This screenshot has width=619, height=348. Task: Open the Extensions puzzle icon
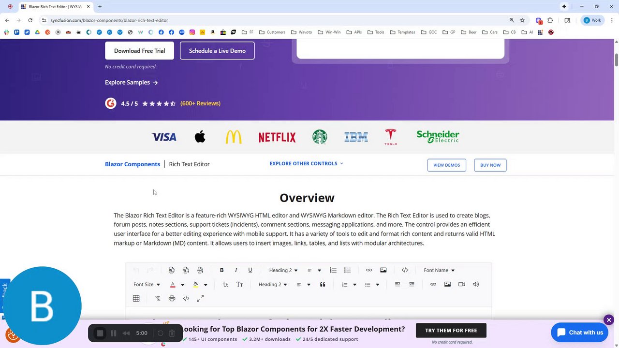tap(550, 20)
